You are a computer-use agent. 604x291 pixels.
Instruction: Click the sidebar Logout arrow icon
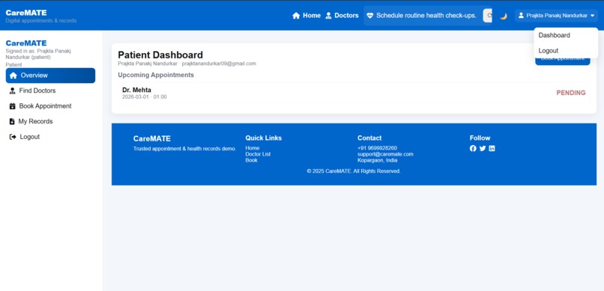click(13, 137)
